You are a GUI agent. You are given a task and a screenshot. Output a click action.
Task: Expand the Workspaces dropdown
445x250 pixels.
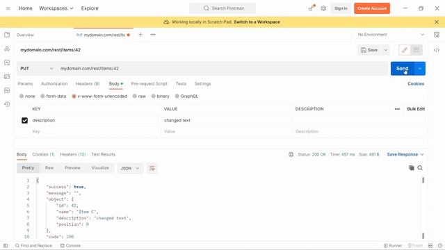[x=56, y=8]
